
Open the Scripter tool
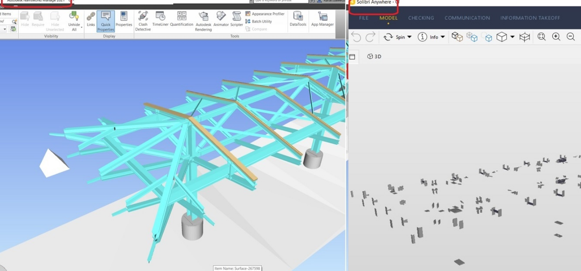[236, 19]
